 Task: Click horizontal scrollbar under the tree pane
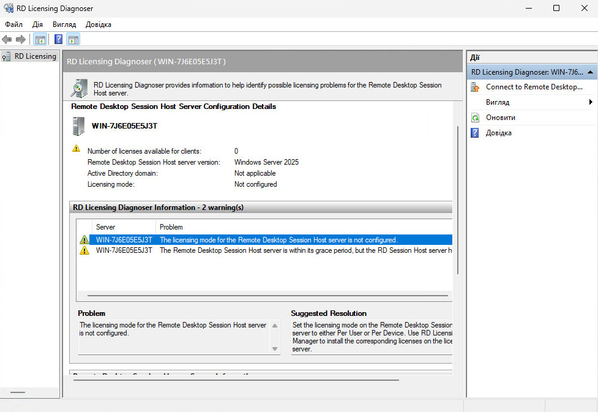point(18,392)
